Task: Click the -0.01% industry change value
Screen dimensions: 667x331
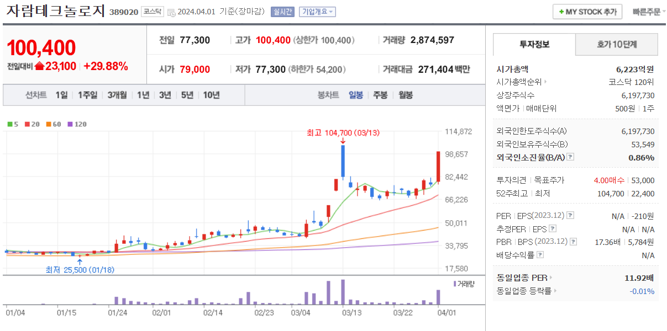Action: click(642, 291)
